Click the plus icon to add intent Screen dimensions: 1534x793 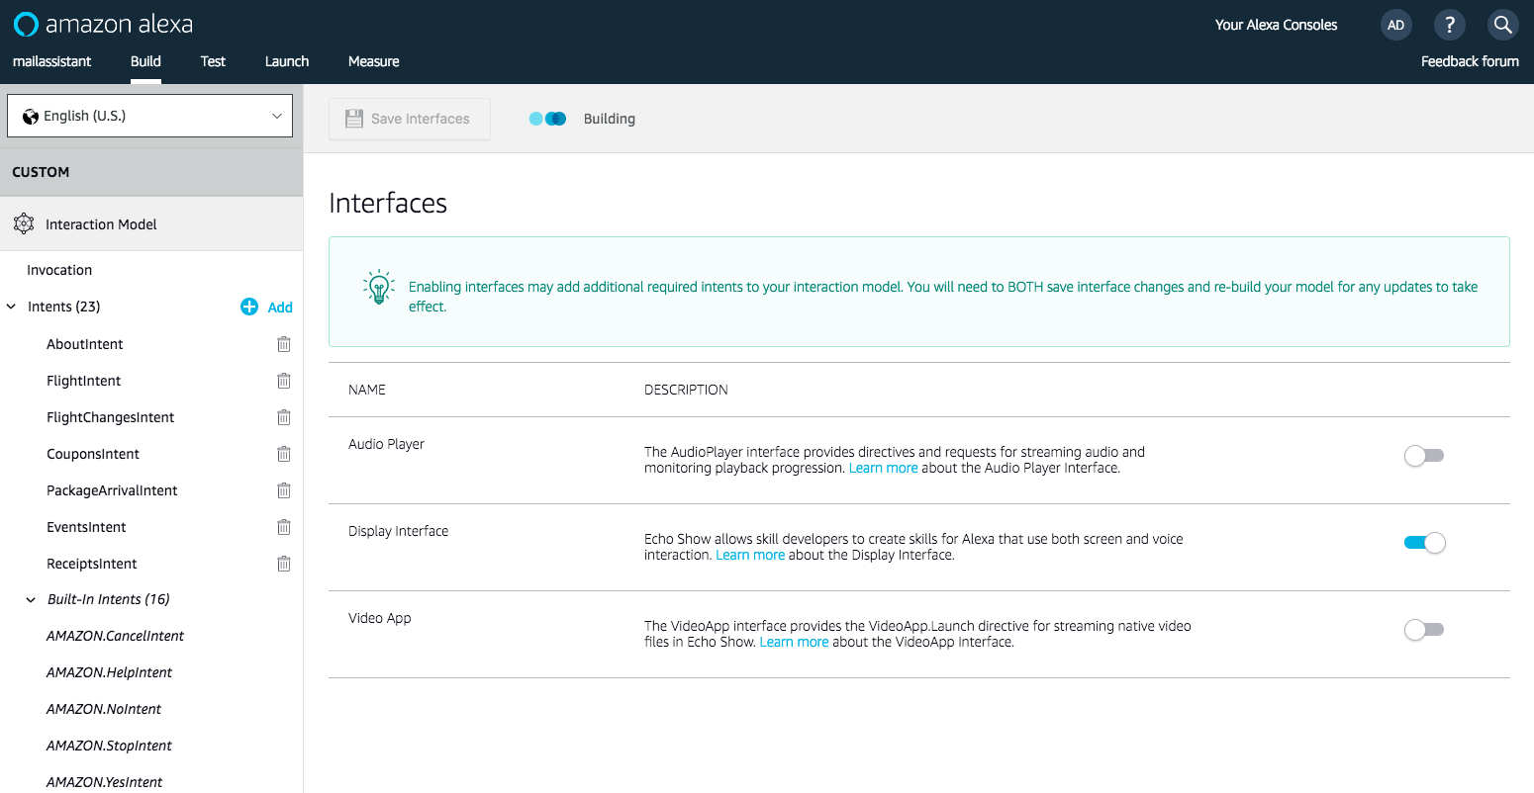(x=249, y=307)
